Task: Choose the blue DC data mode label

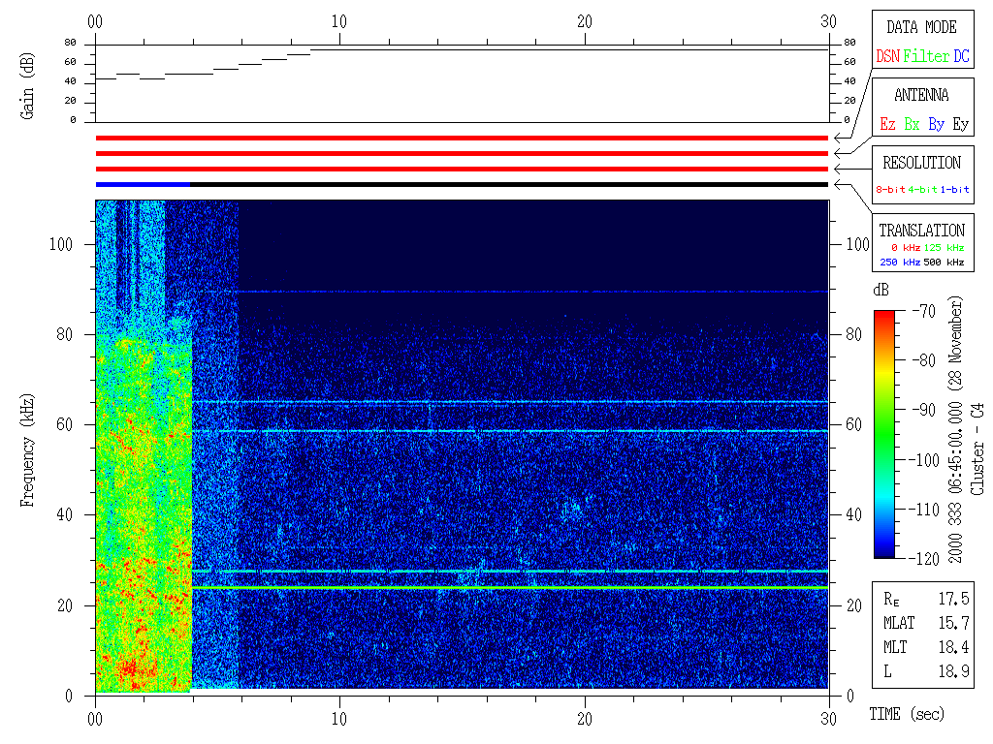Action: 961,57
